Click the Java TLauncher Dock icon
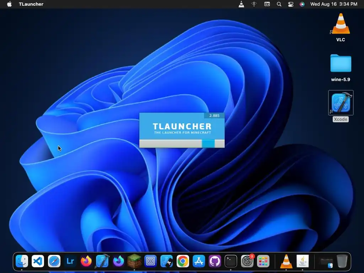The width and height of the screenshot is (364, 273). (303, 261)
